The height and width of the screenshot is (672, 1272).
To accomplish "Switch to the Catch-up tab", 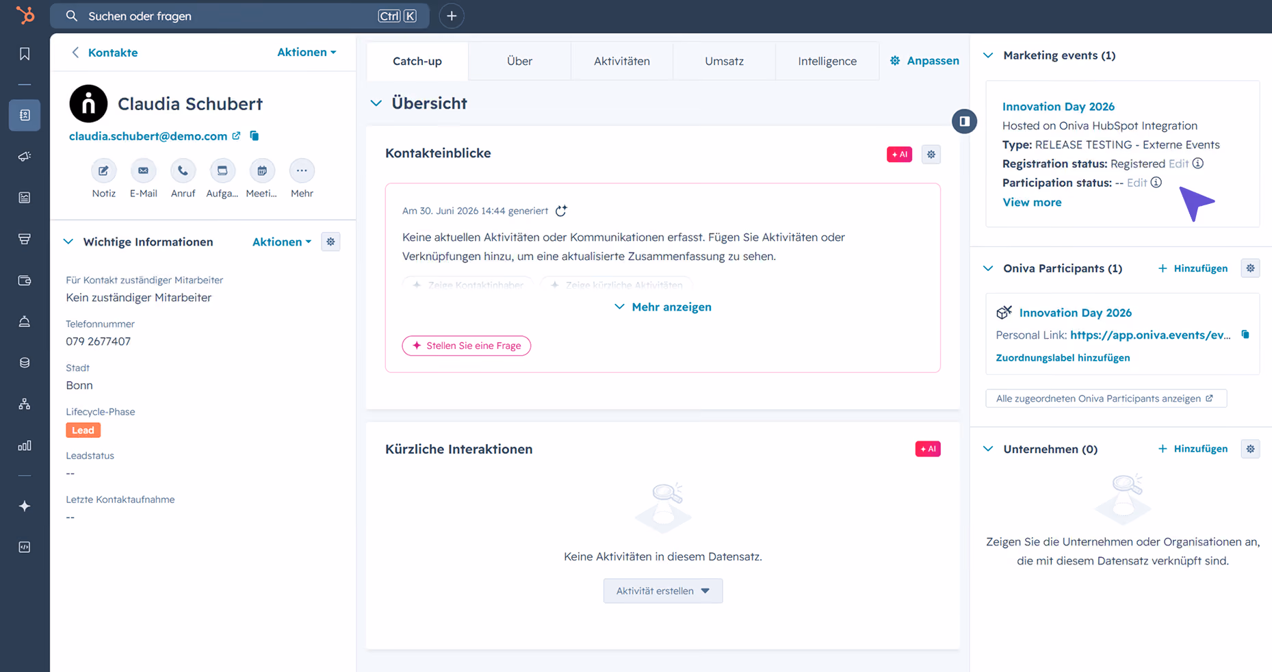I will click(417, 61).
